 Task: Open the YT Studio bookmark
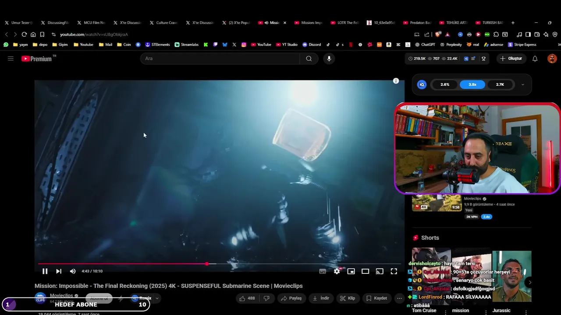tap(287, 45)
